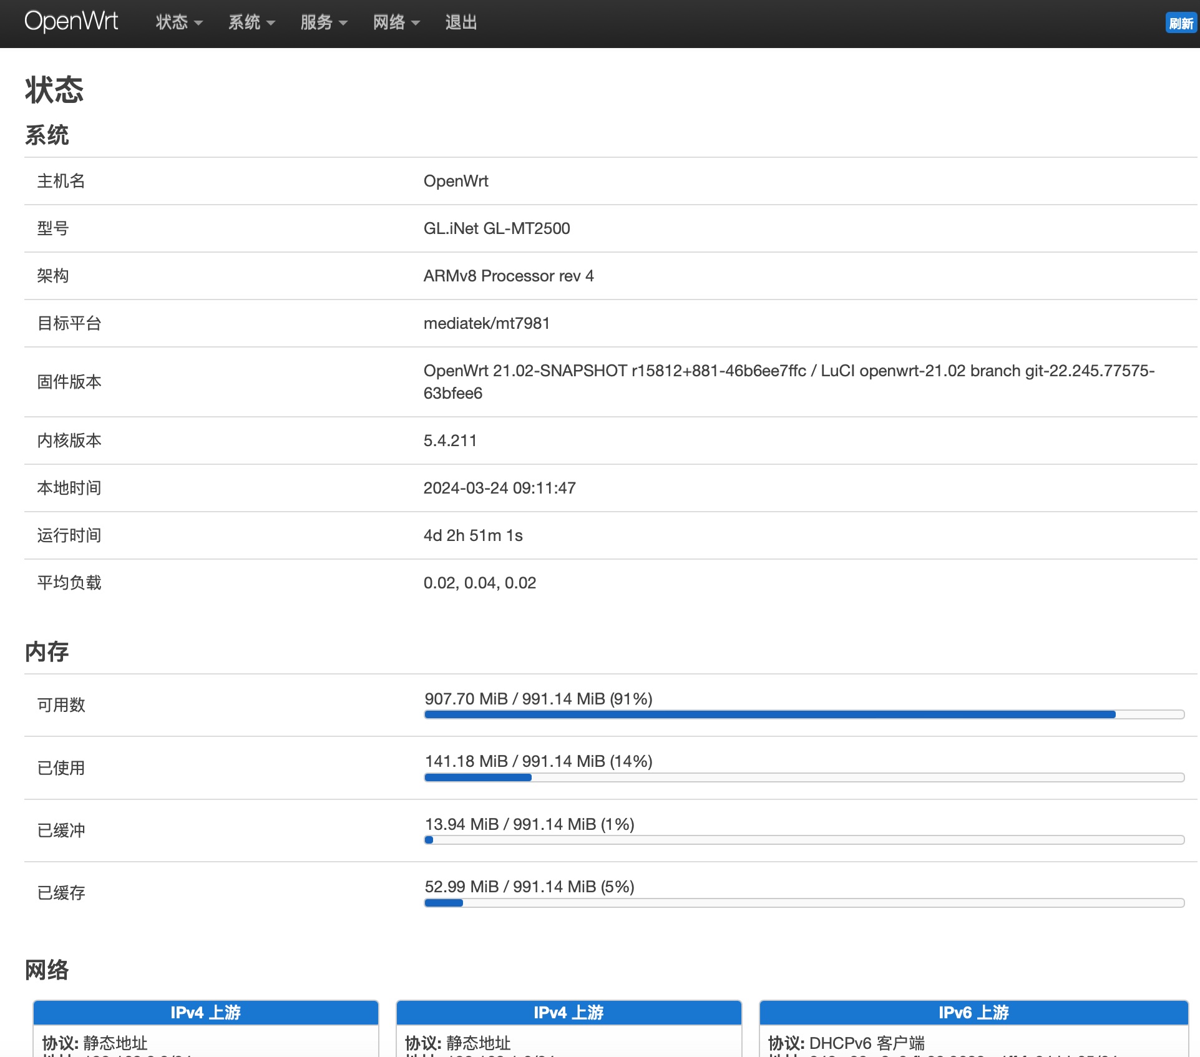Screen dimensions: 1200x1057
Task: Click the 已使用 memory usage bar
Action: coord(804,777)
